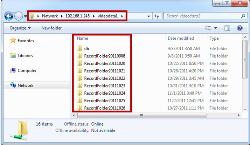Open the address bar history dropdown
250x145 pixels.
coord(149,16)
